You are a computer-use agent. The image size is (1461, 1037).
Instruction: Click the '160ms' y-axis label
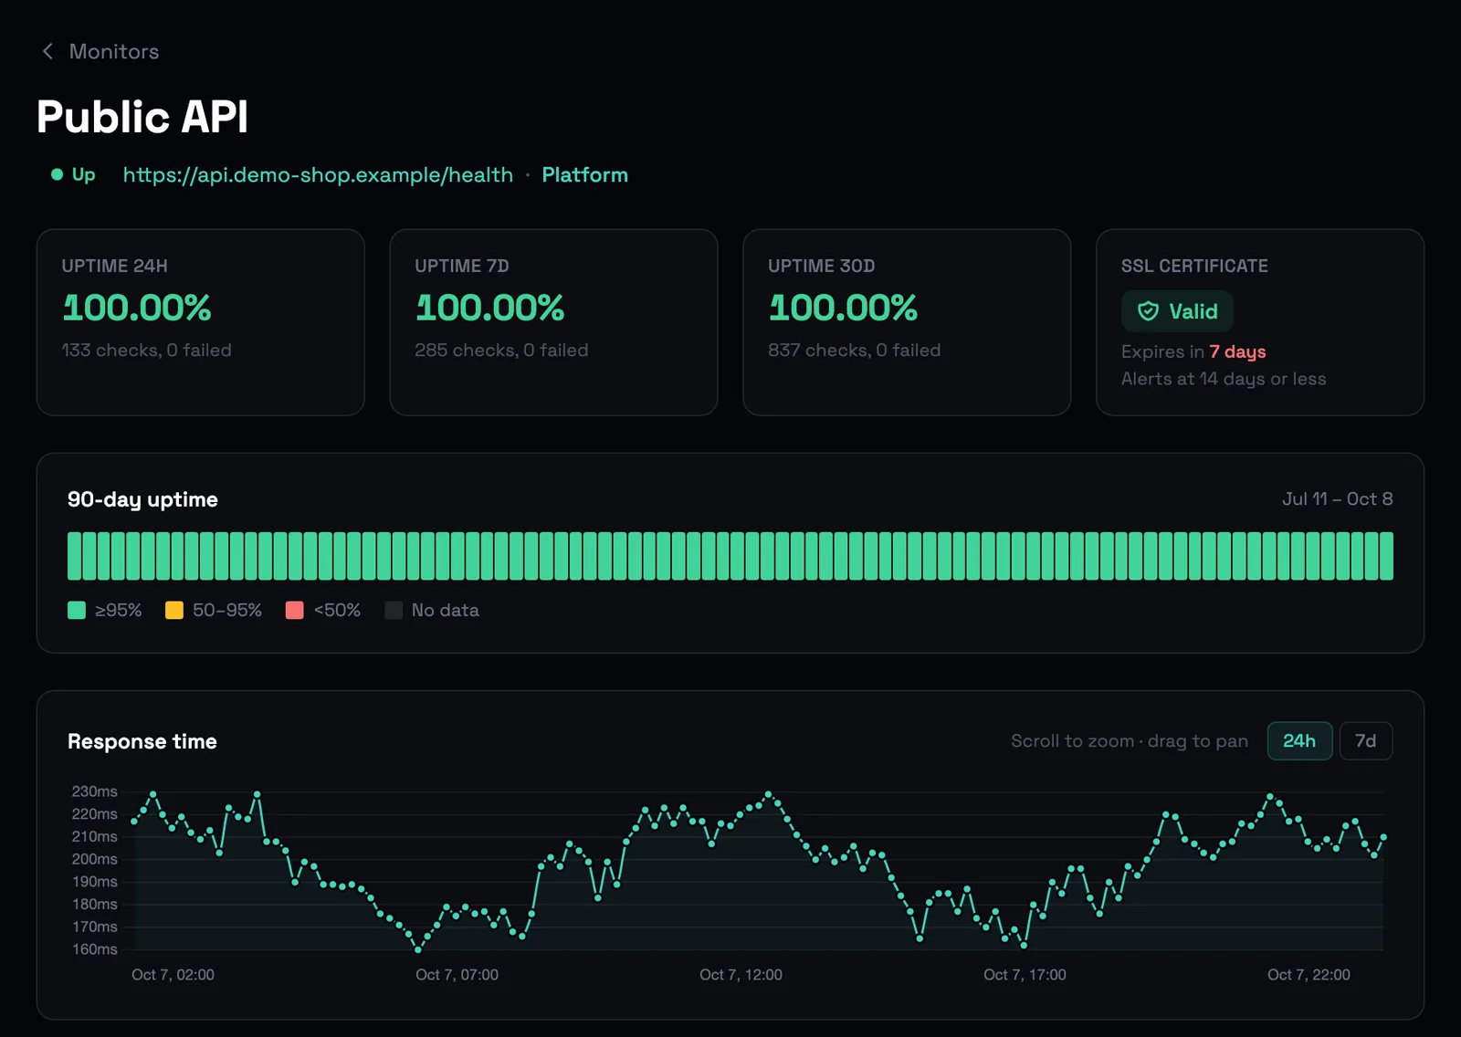pos(95,949)
